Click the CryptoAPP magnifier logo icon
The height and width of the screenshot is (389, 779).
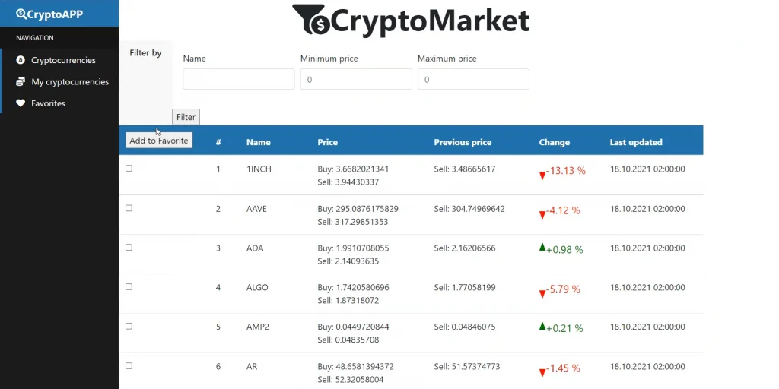[21, 14]
